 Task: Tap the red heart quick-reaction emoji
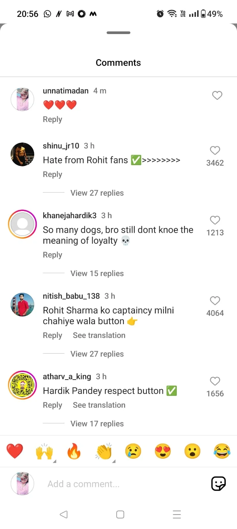point(15,451)
